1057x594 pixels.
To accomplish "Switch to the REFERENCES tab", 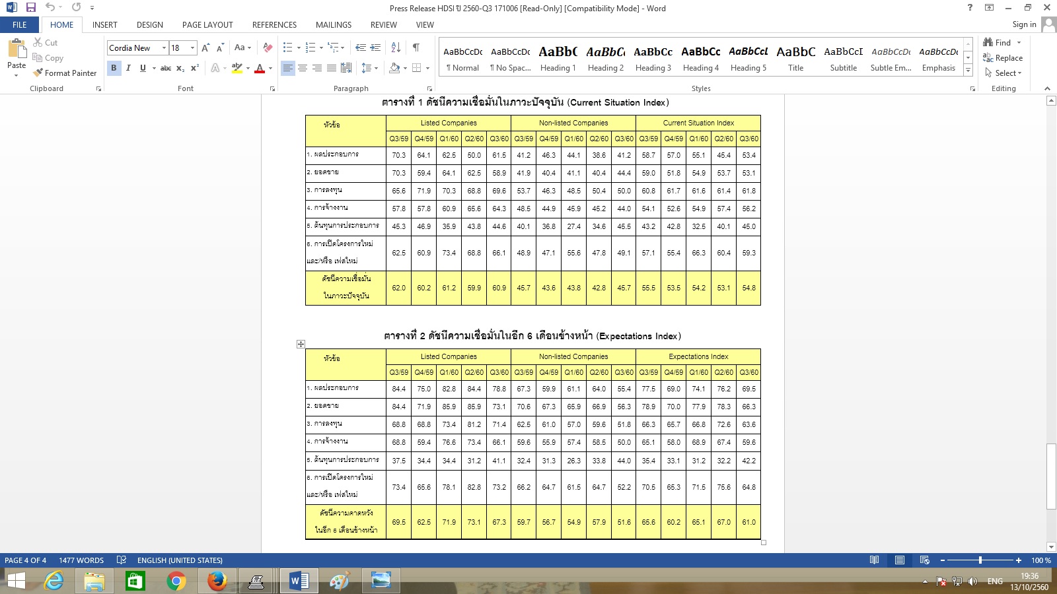I will (274, 25).
